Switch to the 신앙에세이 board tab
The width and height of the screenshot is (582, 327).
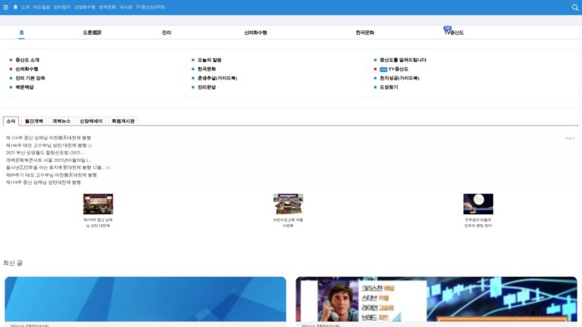[91, 121]
